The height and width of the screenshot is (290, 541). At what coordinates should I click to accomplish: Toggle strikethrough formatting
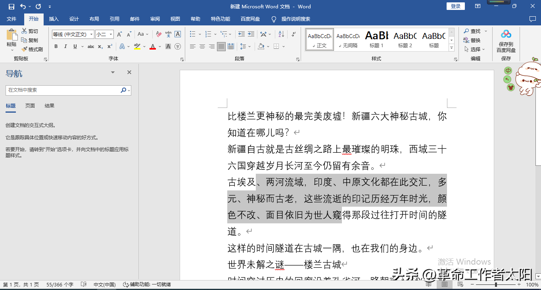(x=91, y=46)
